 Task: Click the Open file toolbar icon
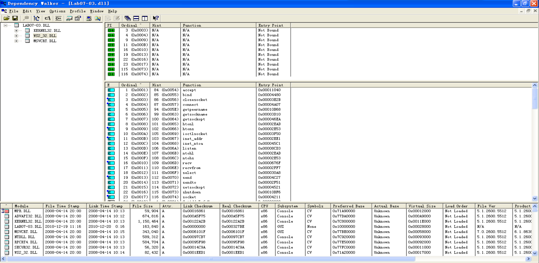pyautogui.click(x=6, y=18)
